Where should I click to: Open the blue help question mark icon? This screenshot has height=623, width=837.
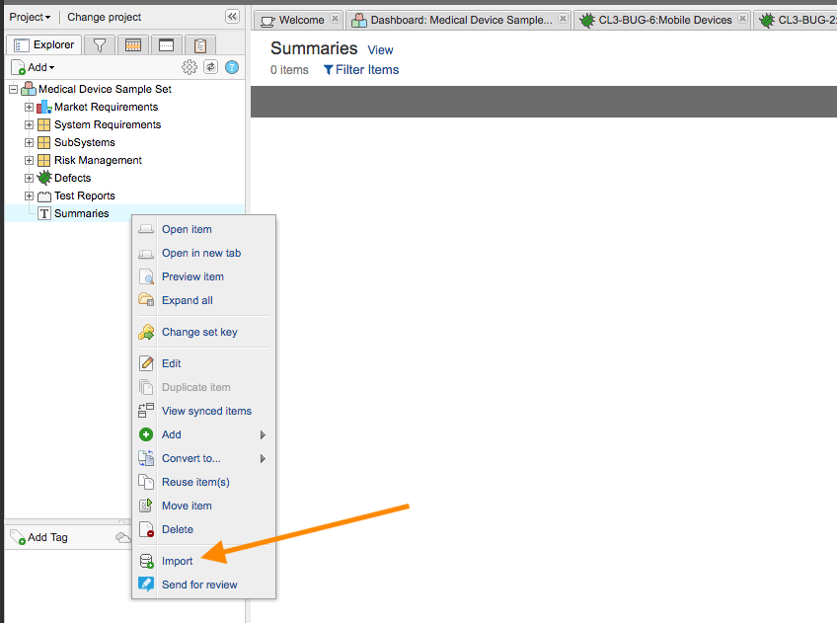coord(232,67)
